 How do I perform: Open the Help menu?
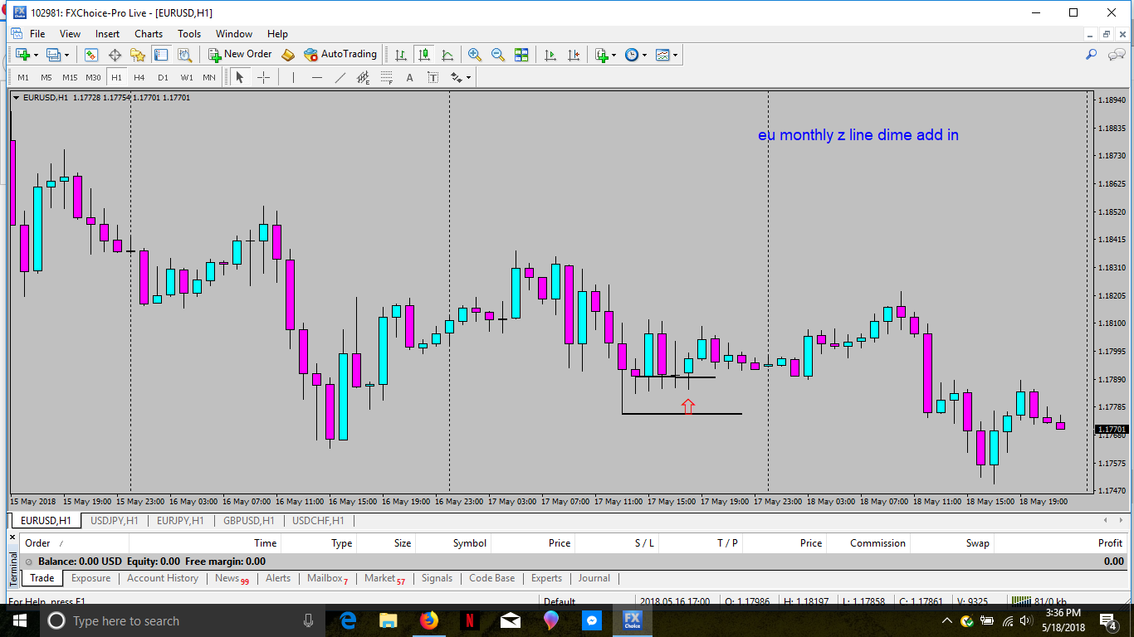pos(277,34)
